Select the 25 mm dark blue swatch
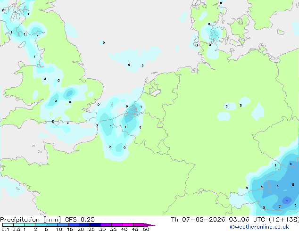 click(x=95, y=225)
